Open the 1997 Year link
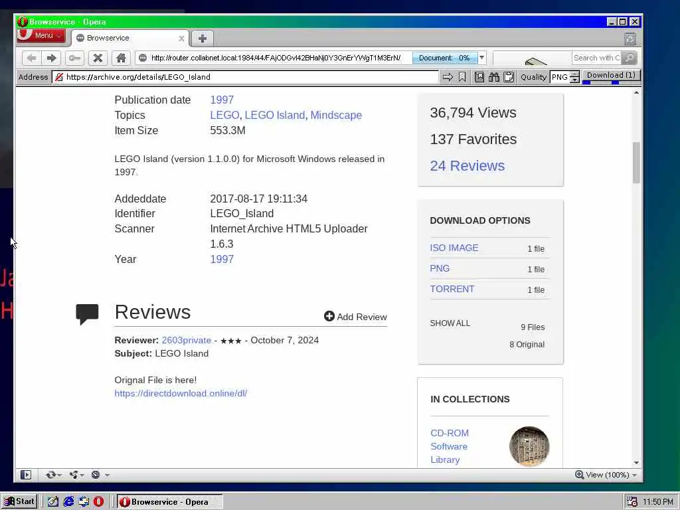The height and width of the screenshot is (510, 680). (x=222, y=259)
